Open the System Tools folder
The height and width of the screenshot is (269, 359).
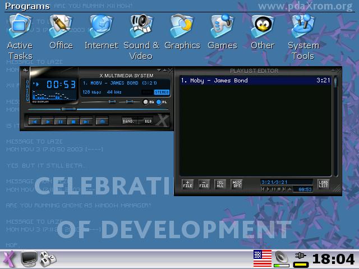303,36
